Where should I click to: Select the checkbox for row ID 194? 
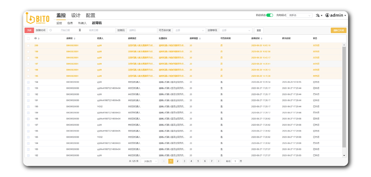tap(28, 82)
